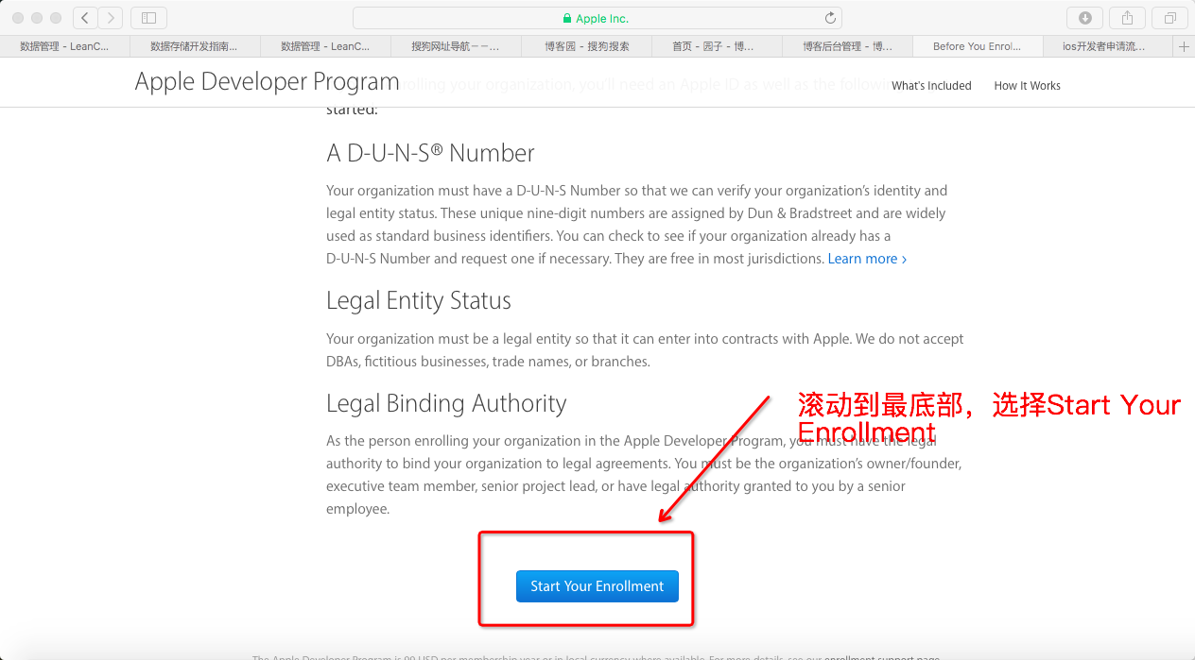1195x660 pixels.
Task: Open What's Included in page nav
Action: 931,86
